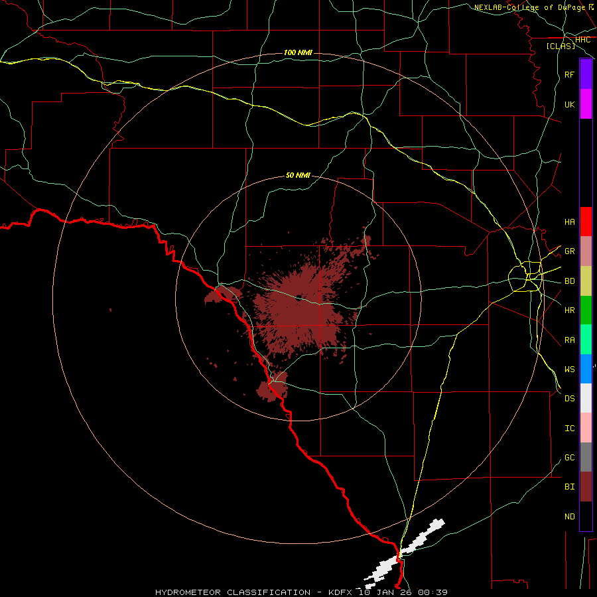Click the HA legend label
The image size is (597, 597).
coord(569,222)
